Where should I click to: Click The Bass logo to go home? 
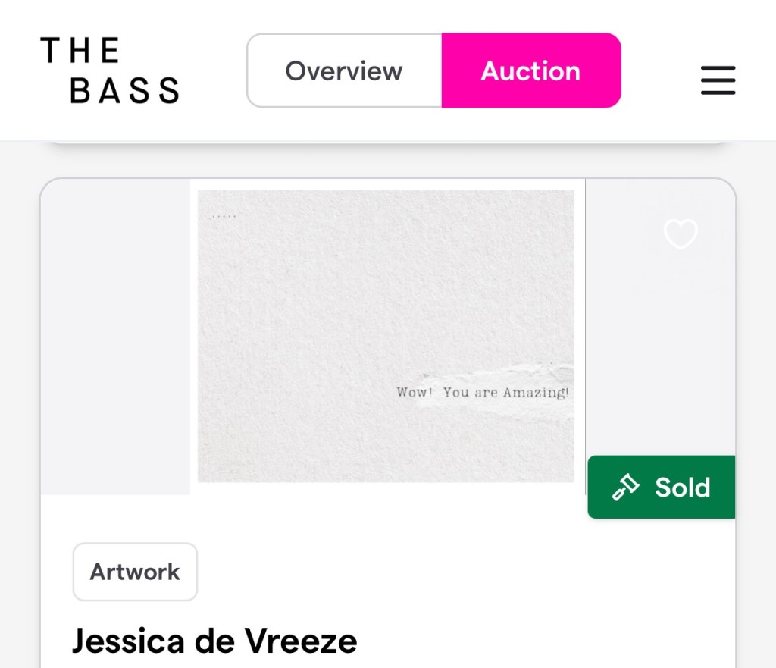(110, 71)
